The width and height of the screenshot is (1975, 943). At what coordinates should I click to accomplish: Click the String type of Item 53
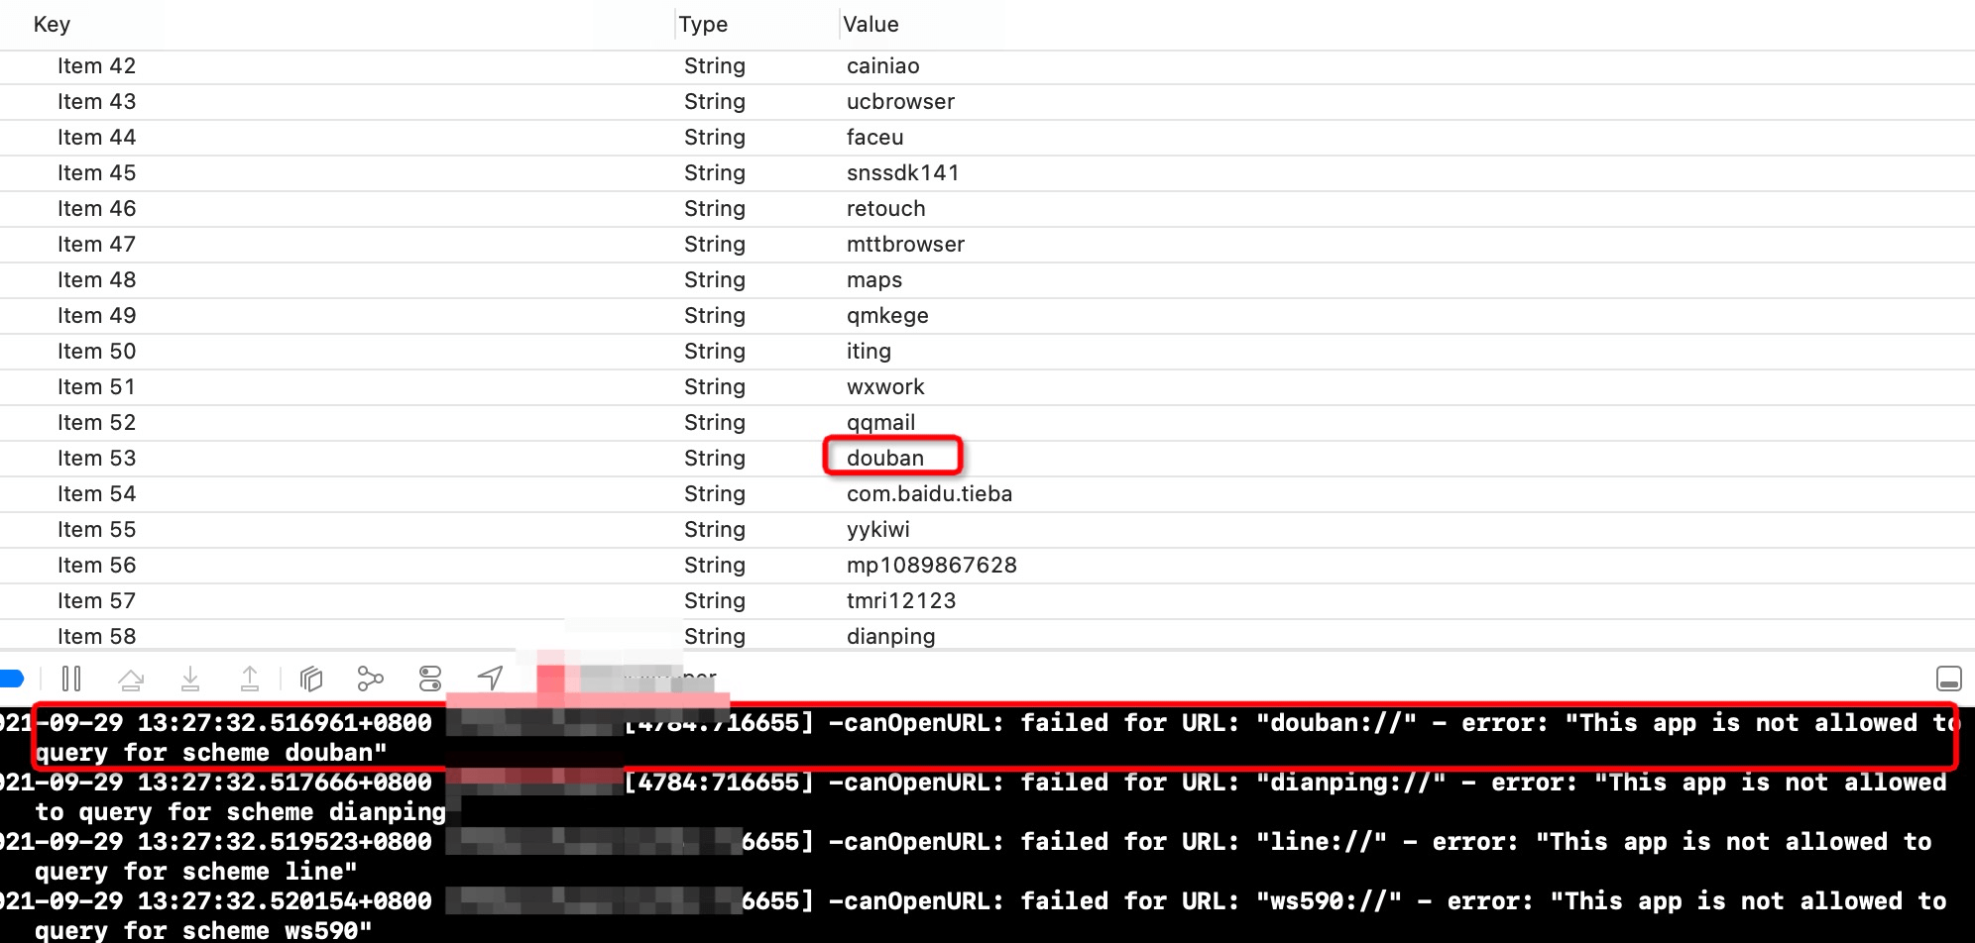point(714,459)
